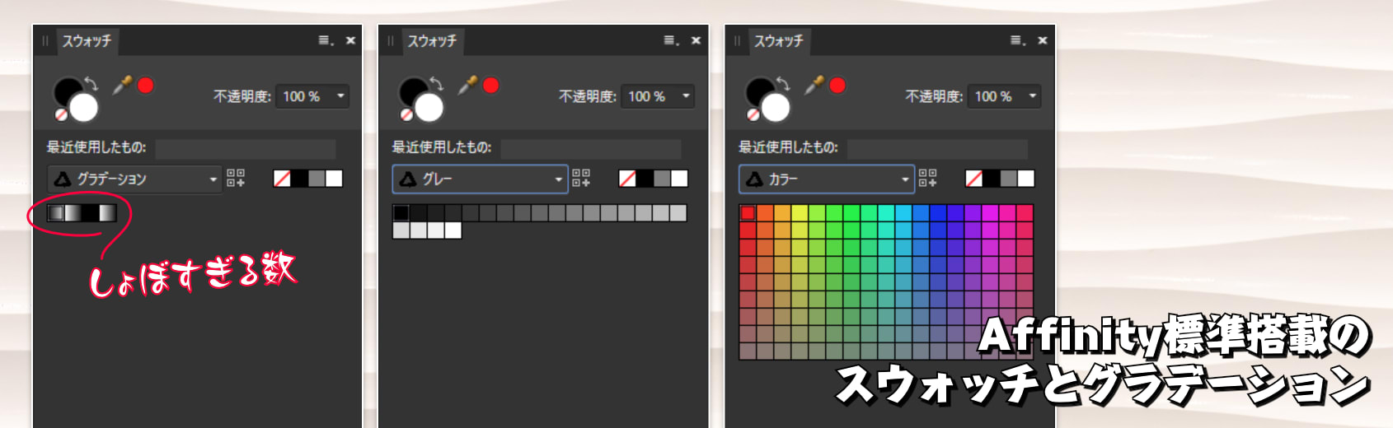Screen dimensions: 1393x428
Task: Choose the gray preset swatch in グラデーション panel
Action: click(317, 179)
